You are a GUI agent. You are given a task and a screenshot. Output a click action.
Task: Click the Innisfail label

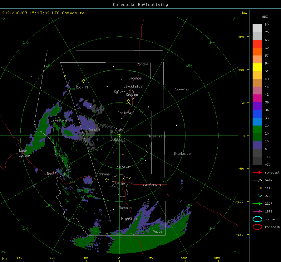pyautogui.click(x=126, y=113)
